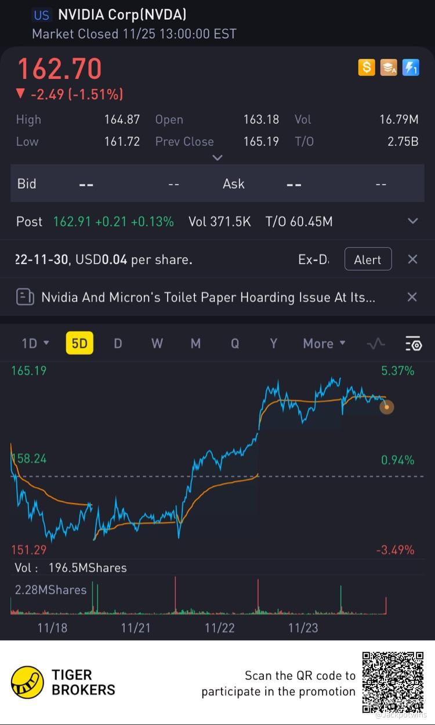The width and height of the screenshot is (435, 725).
Task: Switch to the W weekly chart tab
Action: pos(157,344)
